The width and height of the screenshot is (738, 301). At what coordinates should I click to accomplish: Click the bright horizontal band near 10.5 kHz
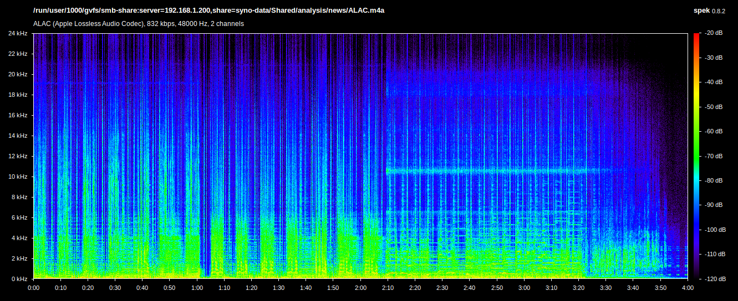pos(499,171)
